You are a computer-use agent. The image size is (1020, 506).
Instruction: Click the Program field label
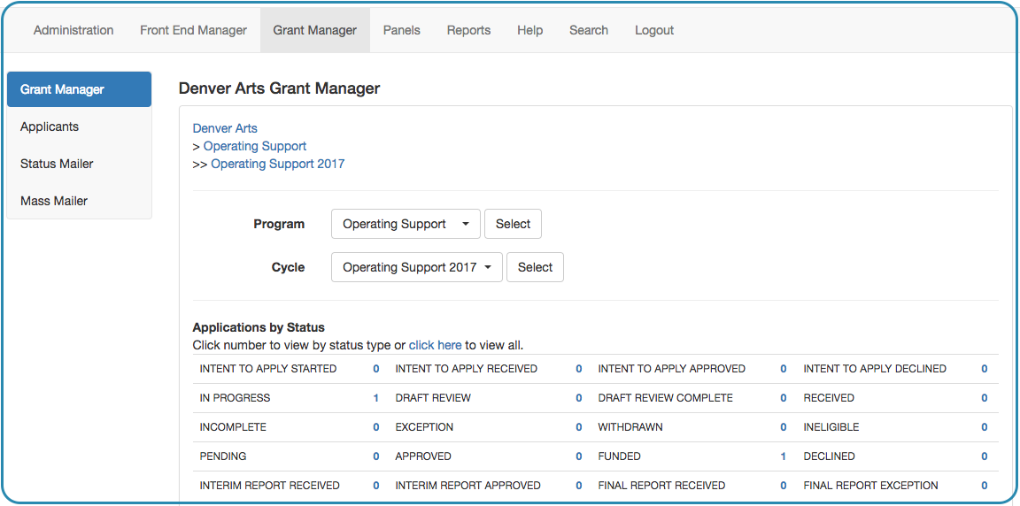point(279,224)
